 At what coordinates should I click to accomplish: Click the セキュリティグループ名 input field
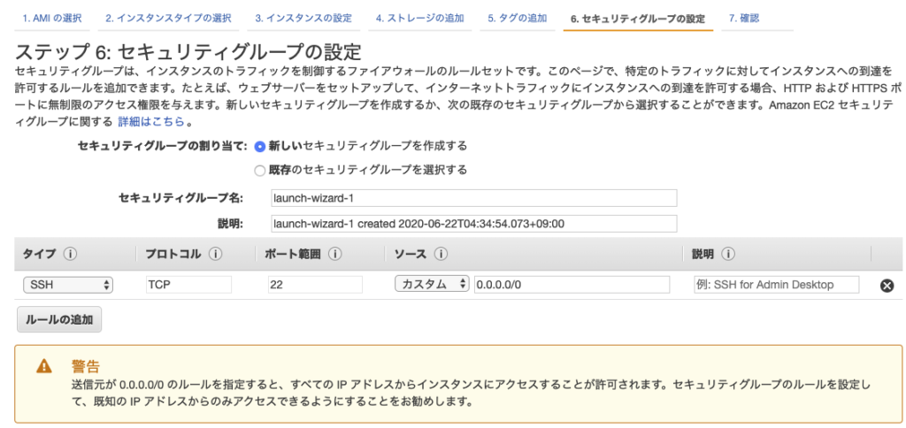[x=473, y=198]
